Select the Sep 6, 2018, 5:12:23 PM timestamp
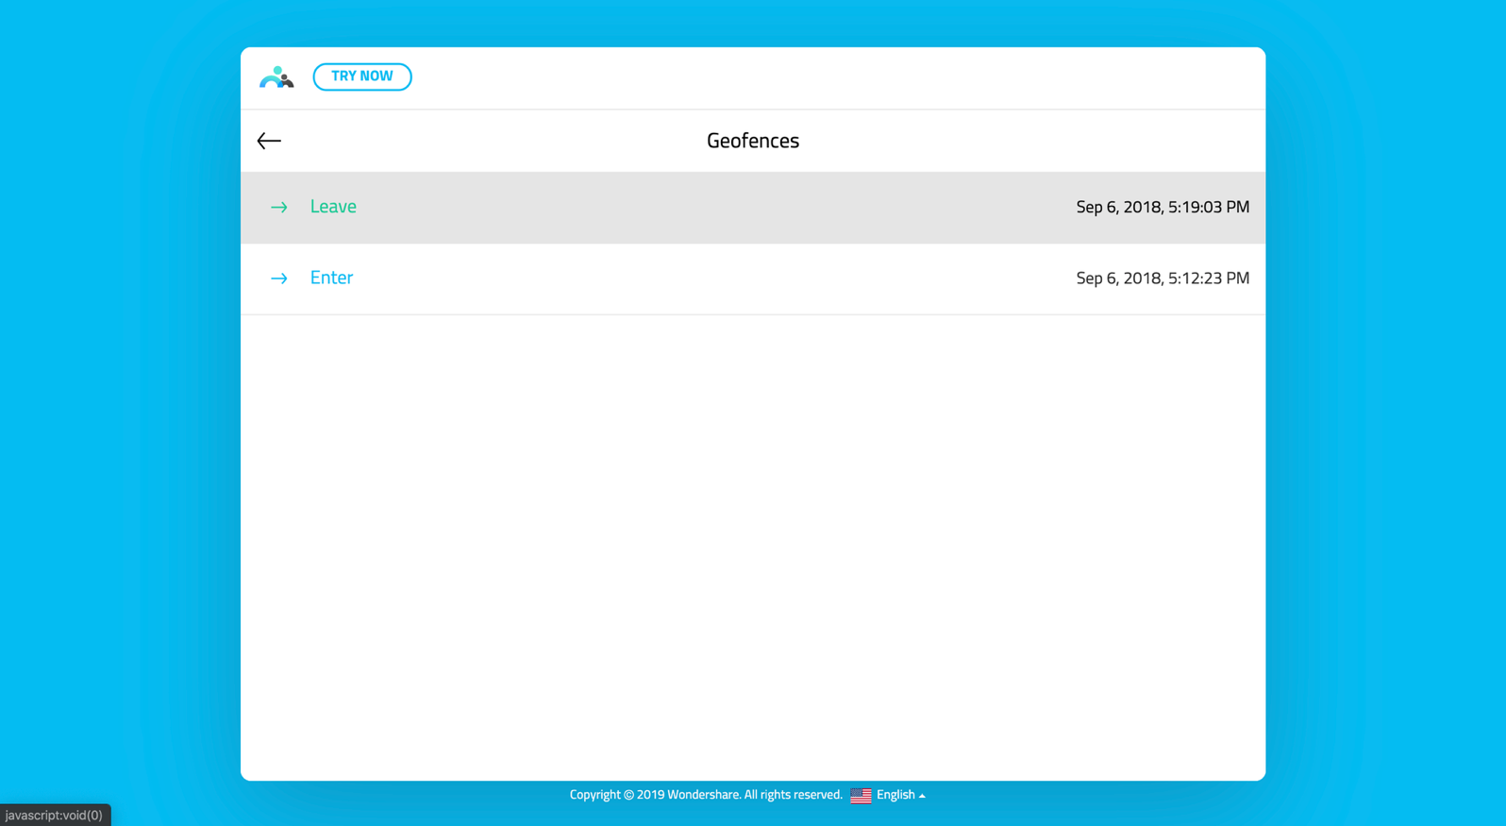 click(x=1163, y=278)
